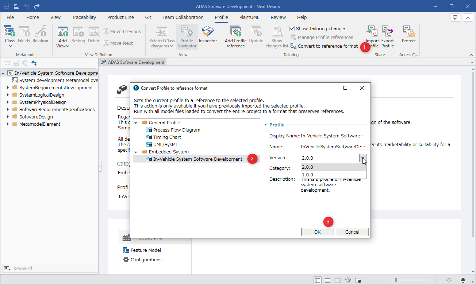This screenshot has height=285, width=476.
Task: Click the sidebar collapse splitter handle
Action: point(100,166)
